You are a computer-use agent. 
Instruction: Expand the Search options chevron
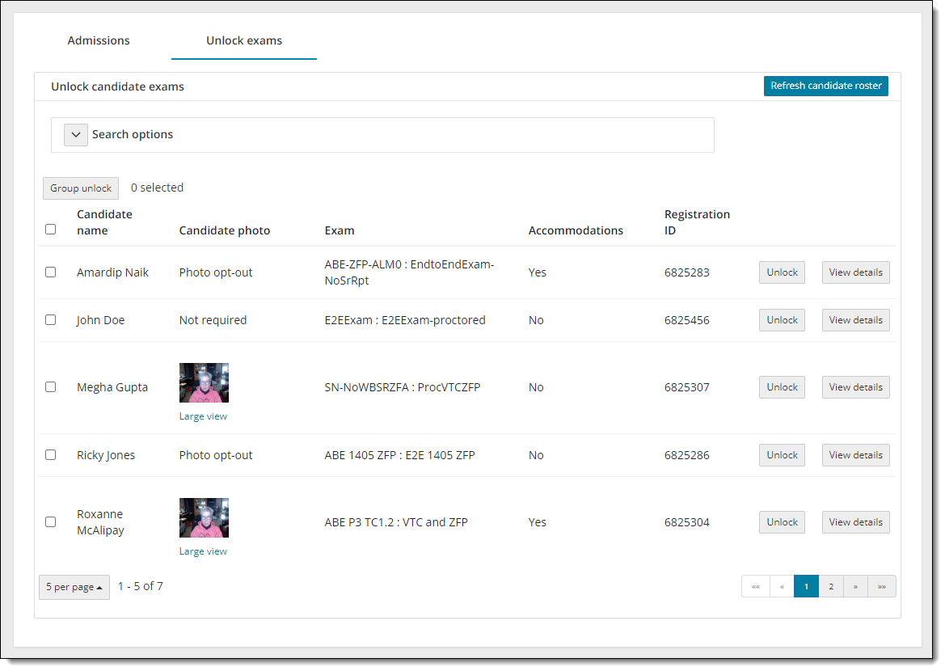(x=76, y=135)
